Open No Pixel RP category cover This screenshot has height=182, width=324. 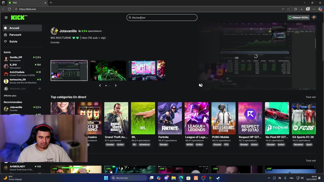click(x=277, y=118)
